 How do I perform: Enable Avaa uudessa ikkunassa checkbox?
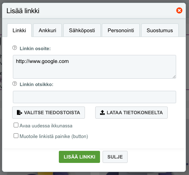click(16, 125)
